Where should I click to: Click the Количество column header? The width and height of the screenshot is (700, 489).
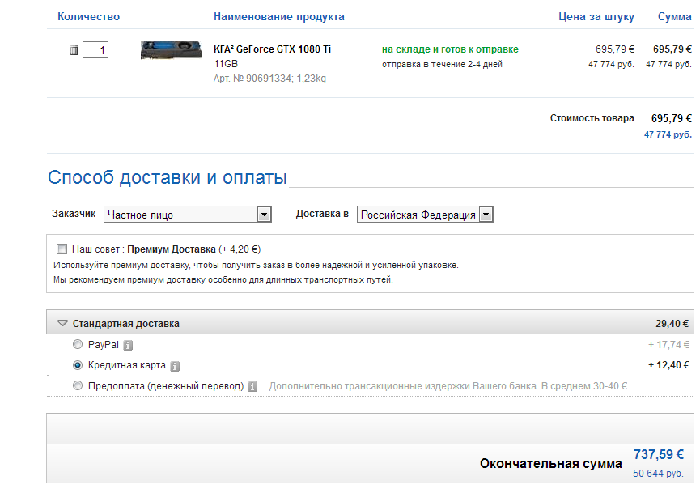88,16
